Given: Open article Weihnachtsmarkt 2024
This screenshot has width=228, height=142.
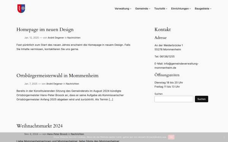Looking at the screenshot, I should coord(40,126).
